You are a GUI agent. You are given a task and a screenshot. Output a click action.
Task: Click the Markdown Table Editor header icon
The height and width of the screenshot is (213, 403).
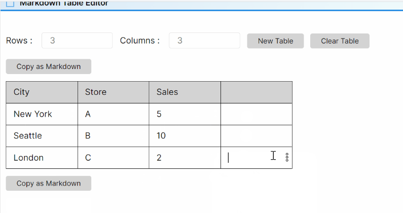[10, 3]
